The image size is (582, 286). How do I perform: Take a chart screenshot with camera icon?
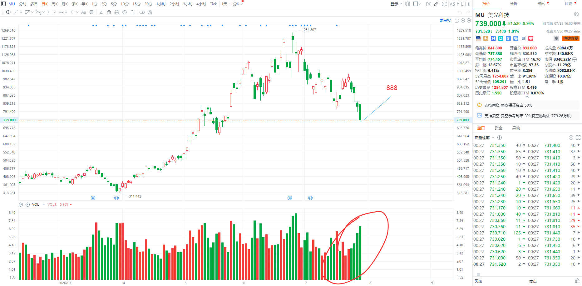coord(429,4)
